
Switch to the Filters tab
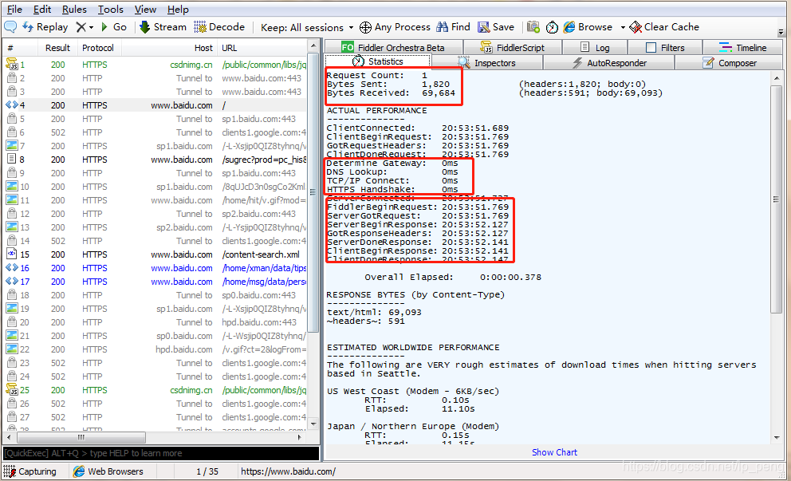pos(665,47)
